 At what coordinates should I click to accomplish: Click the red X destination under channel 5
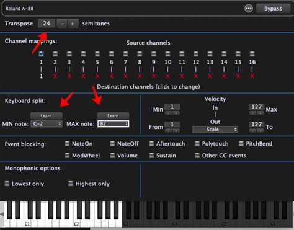pos(97,76)
